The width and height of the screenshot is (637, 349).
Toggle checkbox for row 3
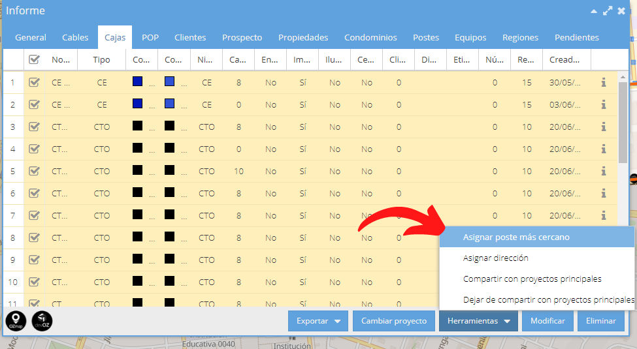(34, 127)
